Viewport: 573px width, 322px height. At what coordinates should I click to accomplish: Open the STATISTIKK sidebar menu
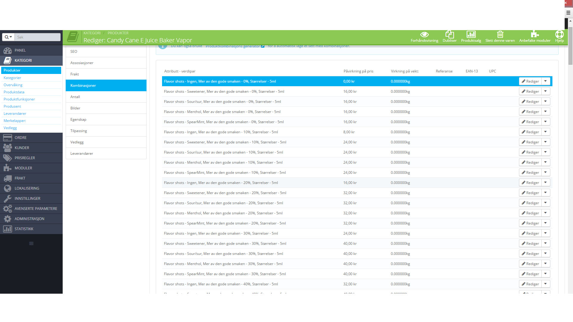click(x=24, y=229)
